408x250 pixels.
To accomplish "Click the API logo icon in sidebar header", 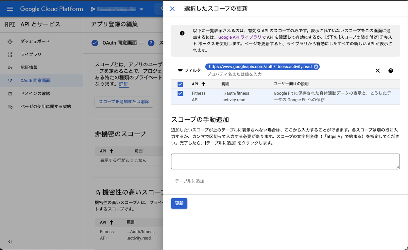I will [10, 24].
